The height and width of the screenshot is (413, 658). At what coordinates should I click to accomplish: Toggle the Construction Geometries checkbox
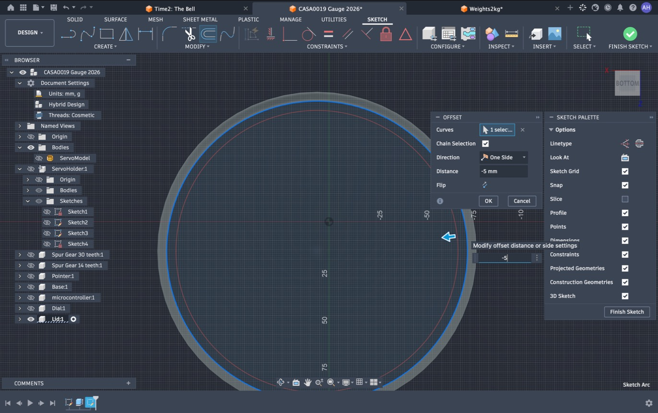(x=625, y=282)
